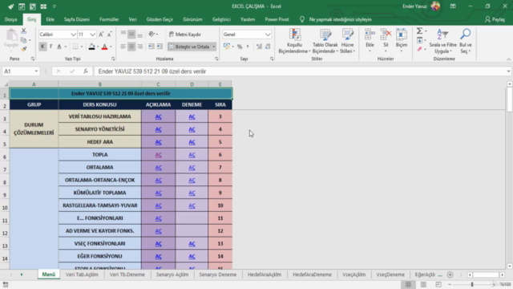513x289 pixels.
Task: Toggle align left
Action: point(123,47)
